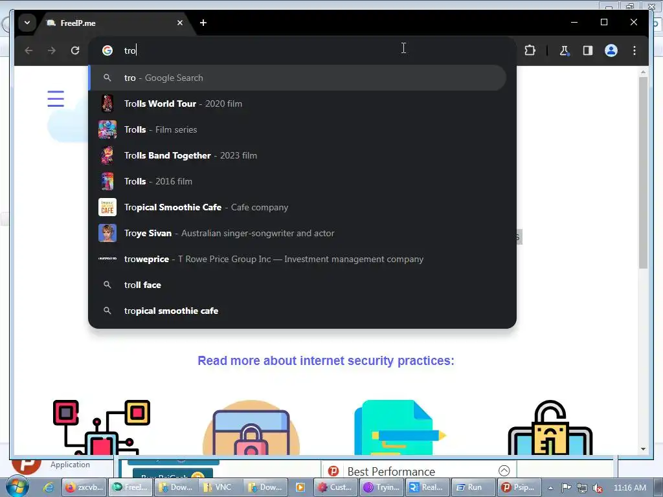Switch to the Run taskbar item
Screen dimensions: 663x497
tap(473, 487)
